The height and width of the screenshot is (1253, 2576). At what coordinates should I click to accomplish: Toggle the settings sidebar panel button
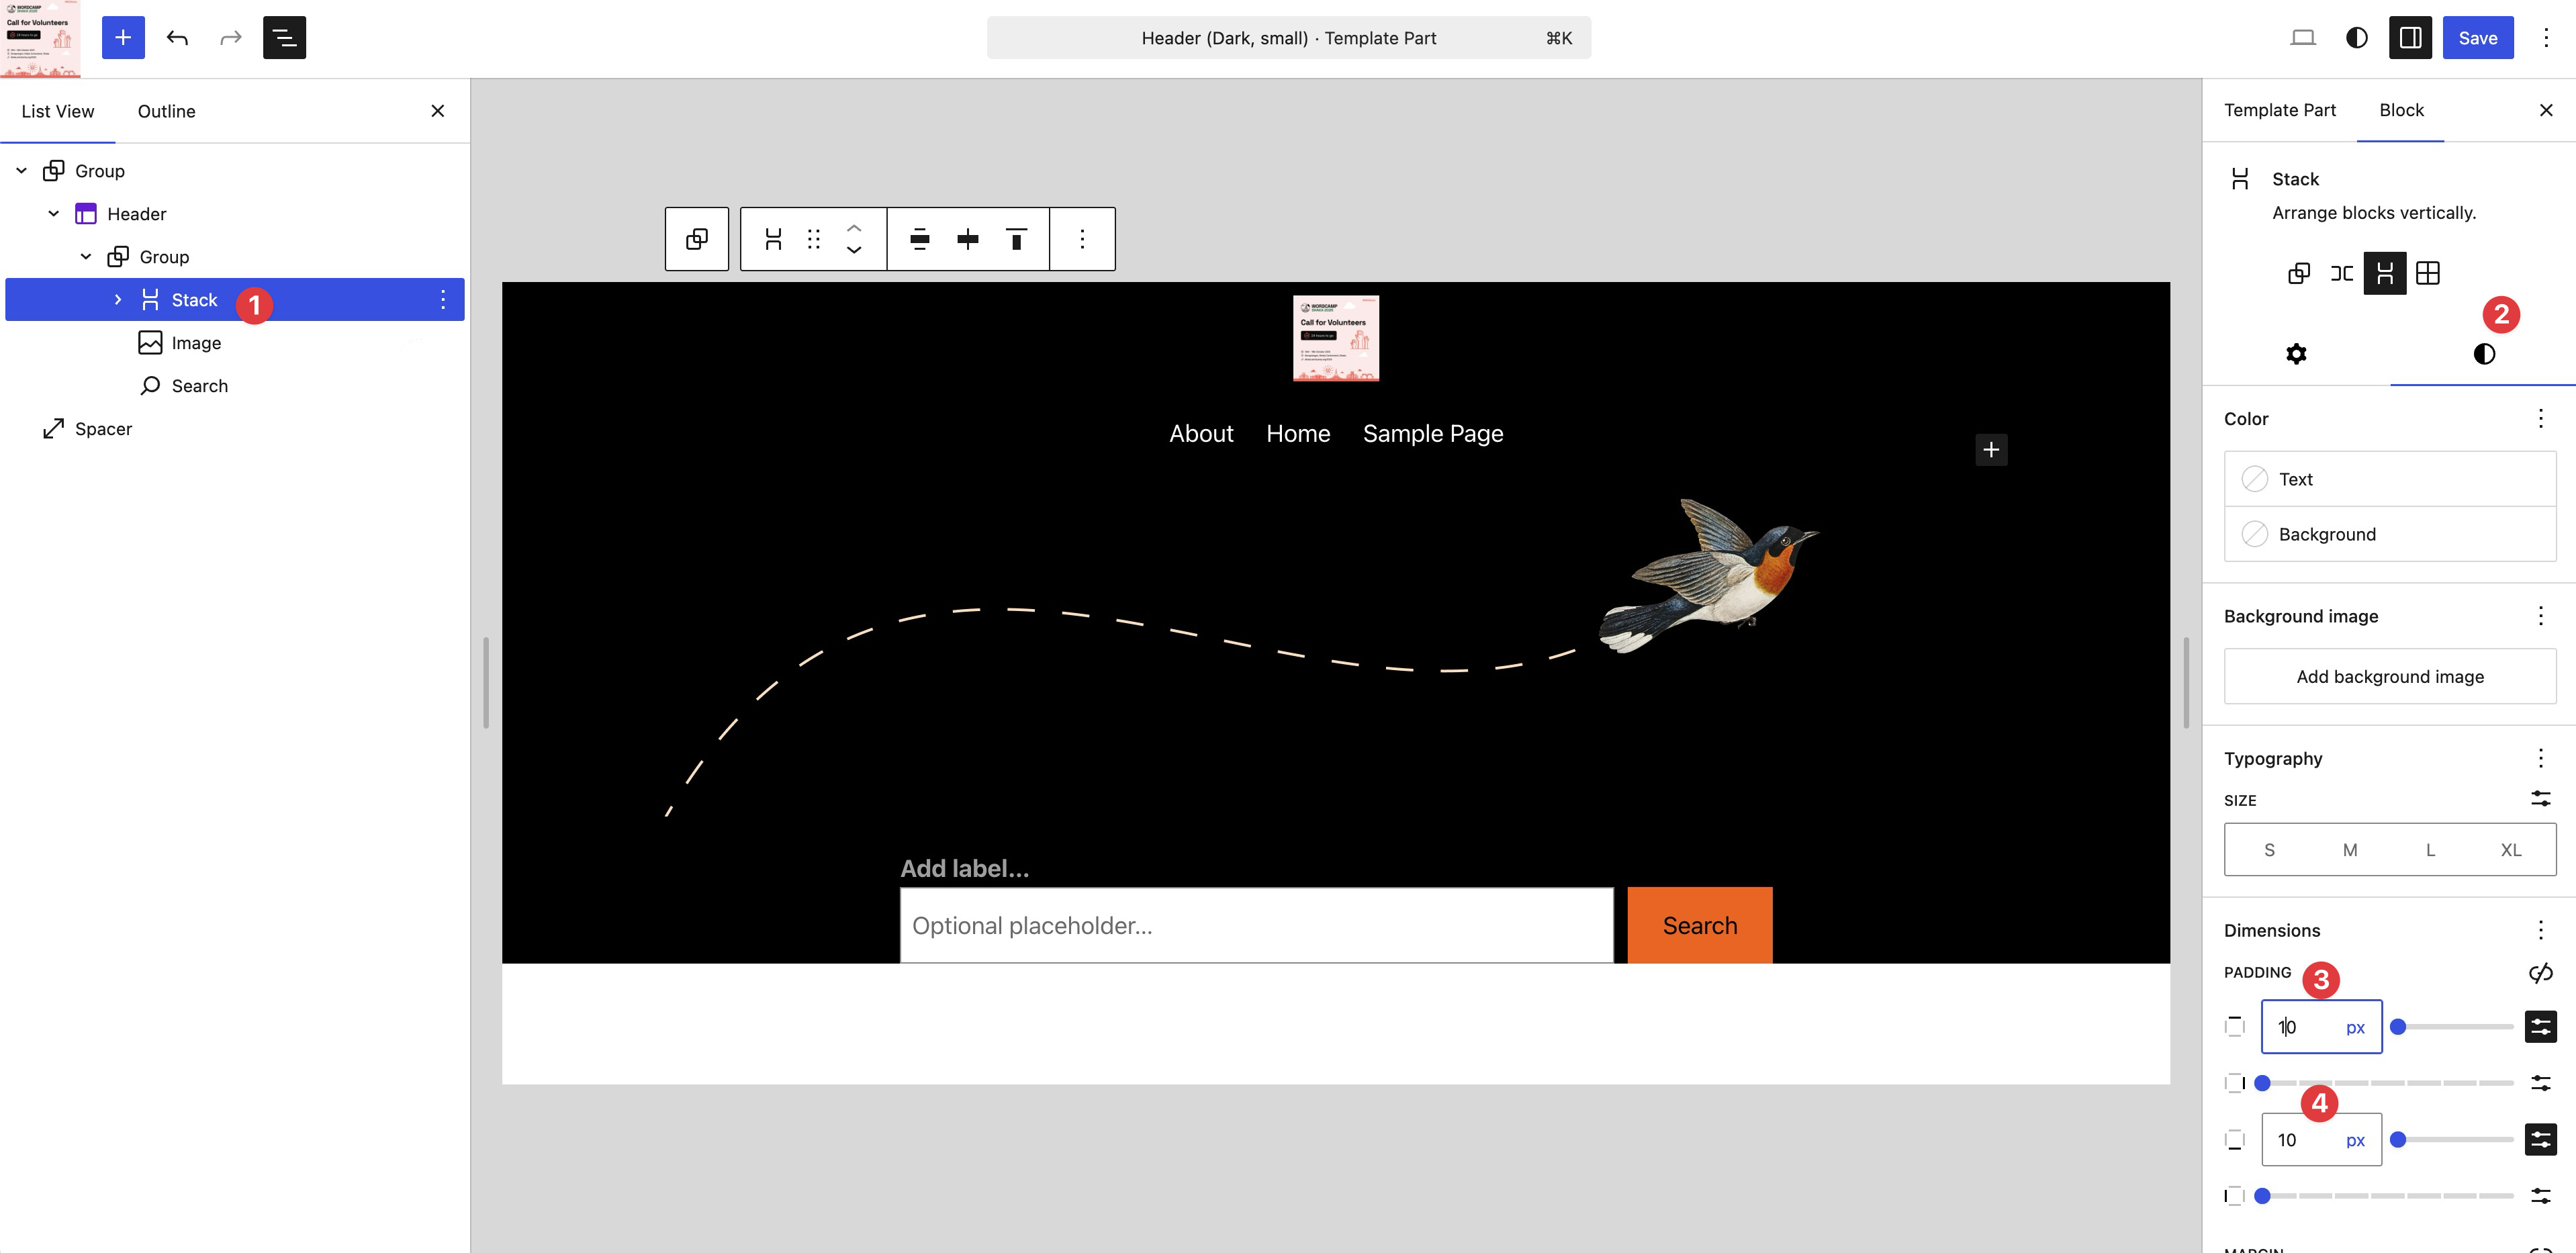[x=2410, y=38]
